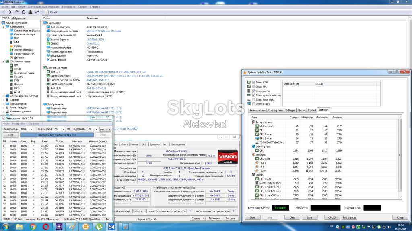Enable the Stress GPU(s) checkbox

click(x=253, y=104)
